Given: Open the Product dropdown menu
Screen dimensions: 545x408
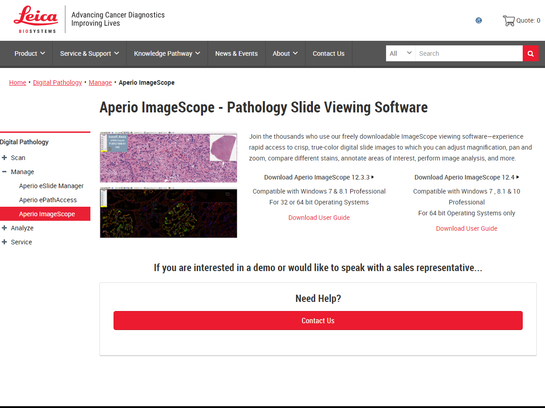Looking at the screenshot, I should [29, 53].
